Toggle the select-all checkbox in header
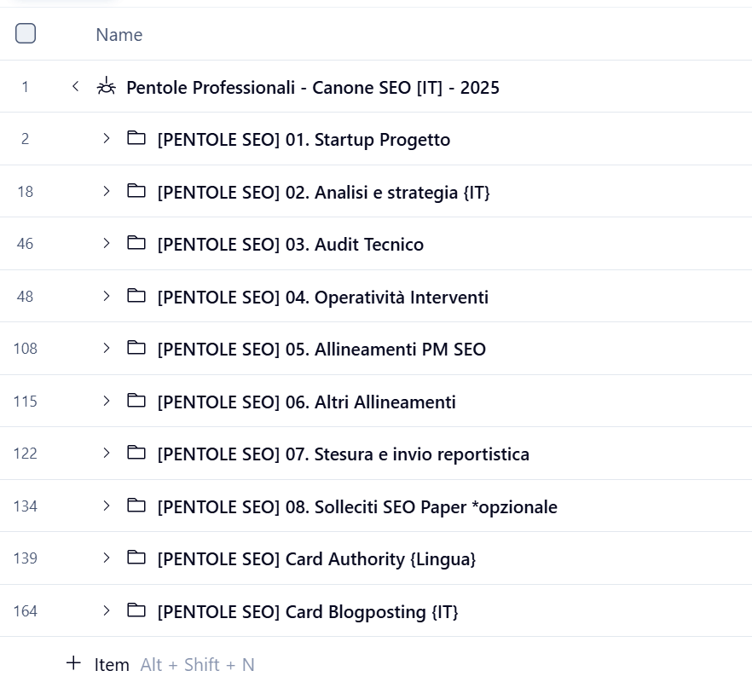 click(26, 33)
